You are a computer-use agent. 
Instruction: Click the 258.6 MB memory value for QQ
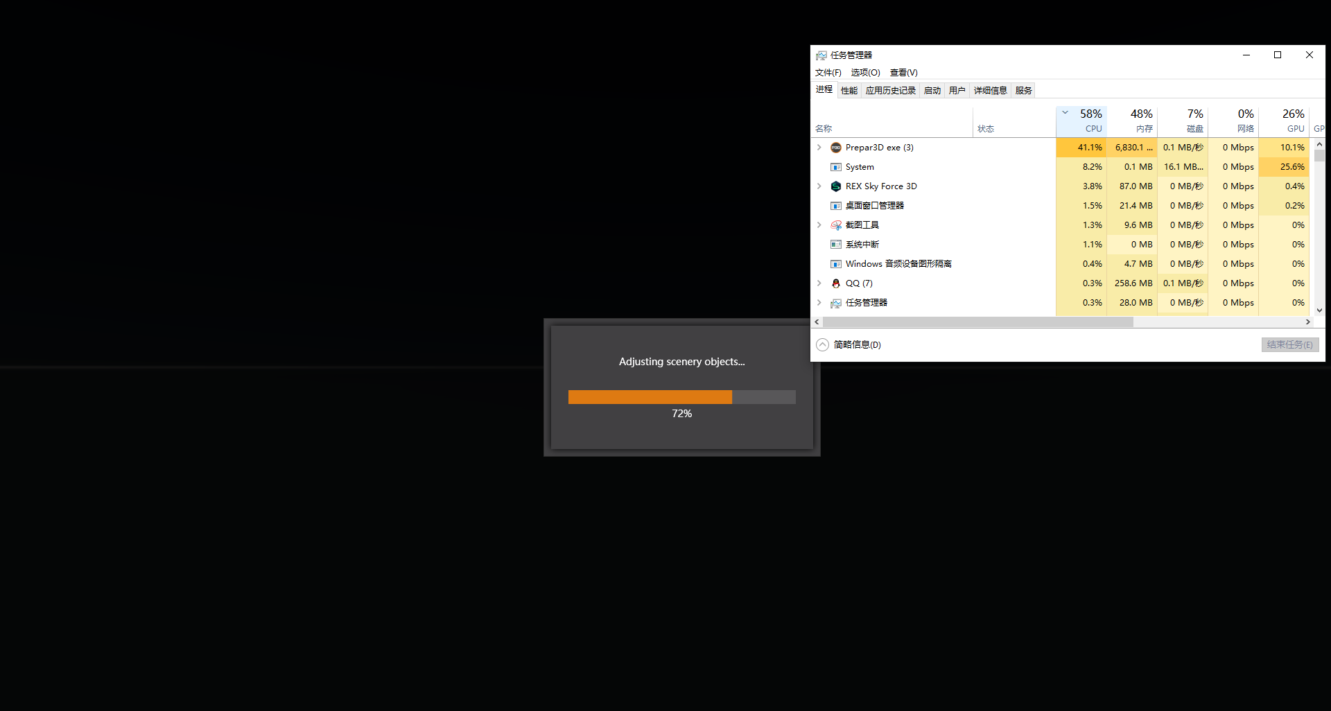click(x=1133, y=283)
